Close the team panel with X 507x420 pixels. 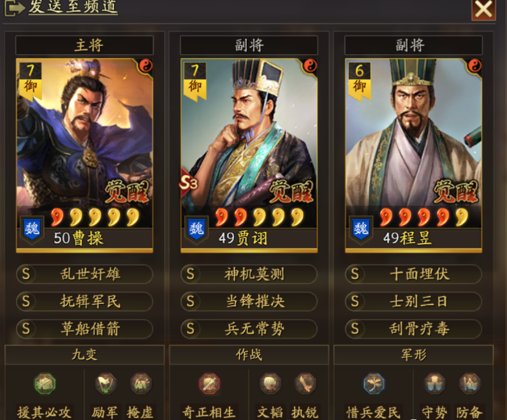point(483,10)
